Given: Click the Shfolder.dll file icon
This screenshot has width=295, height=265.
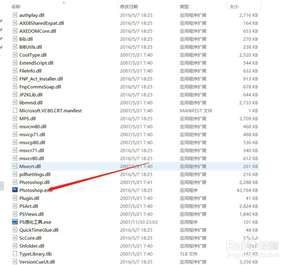Looking at the screenshot, I should click(15, 246).
